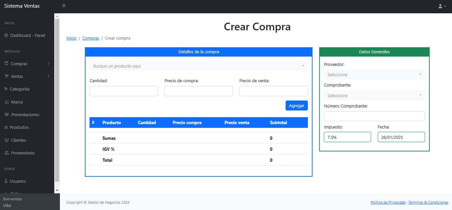Open the Comprobante Seleccione dropdown
The image size is (452, 210).
[374, 96]
